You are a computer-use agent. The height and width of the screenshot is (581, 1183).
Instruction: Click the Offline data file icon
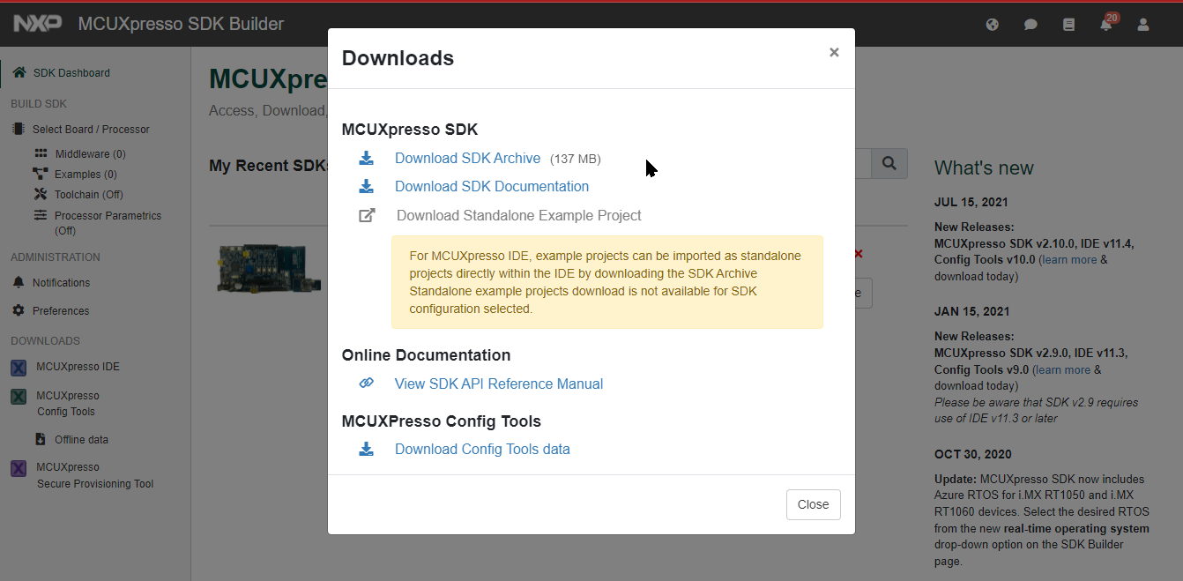[41, 439]
